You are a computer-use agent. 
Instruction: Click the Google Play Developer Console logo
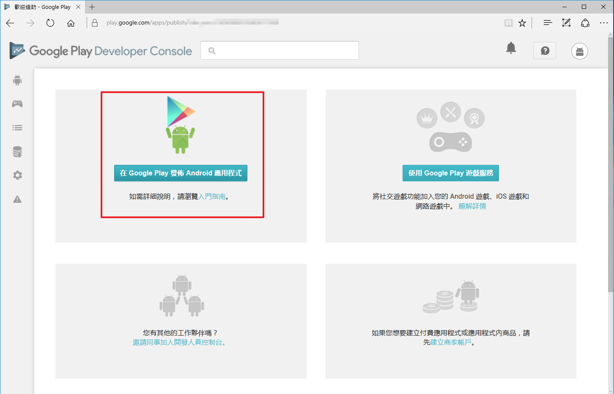(x=101, y=51)
